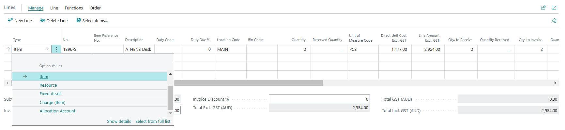
Task: Open the row options three-dots menu
Action: pos(56,49)
